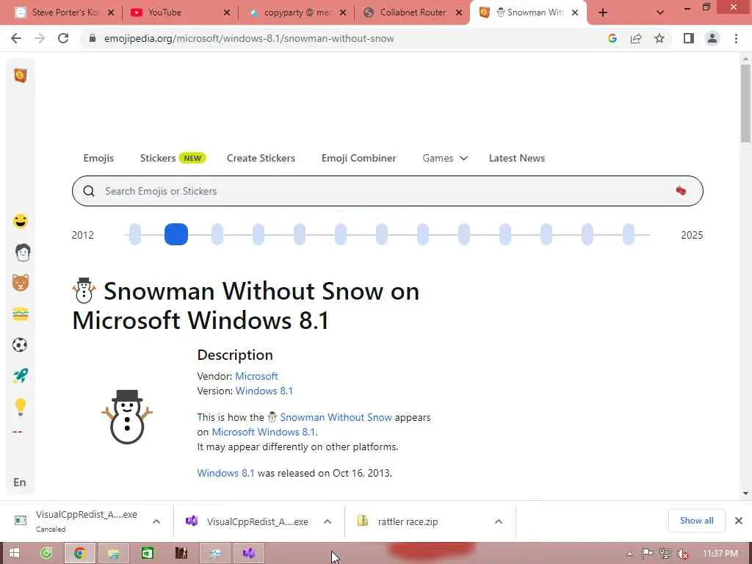This screenshot has width=752, height=564.
Task: Open the Windows Start button
Action: pos(14,554)
